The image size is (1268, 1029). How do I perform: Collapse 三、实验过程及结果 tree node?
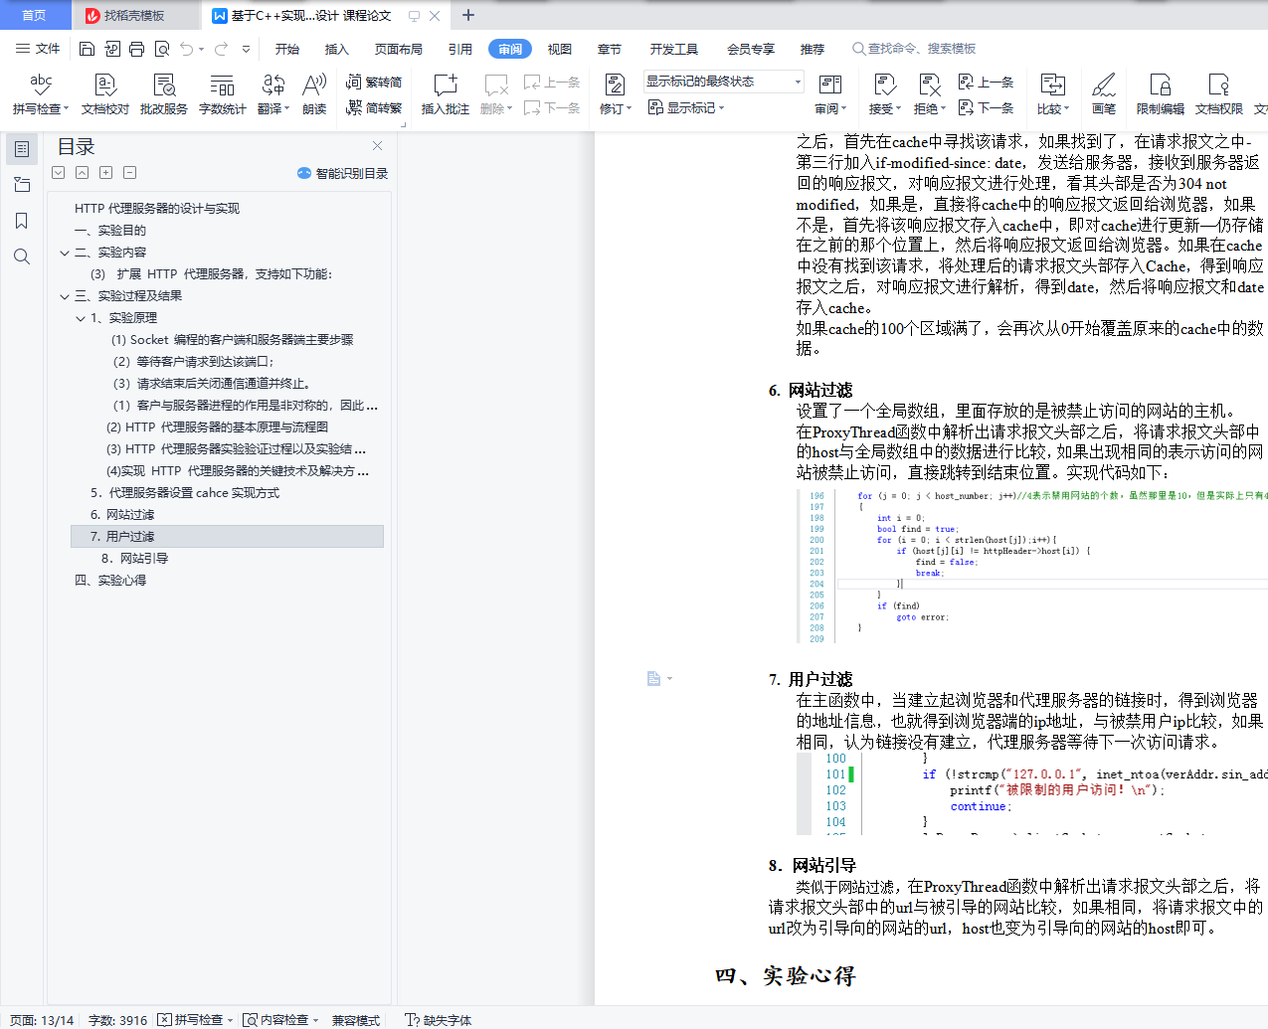coord(64,296)
